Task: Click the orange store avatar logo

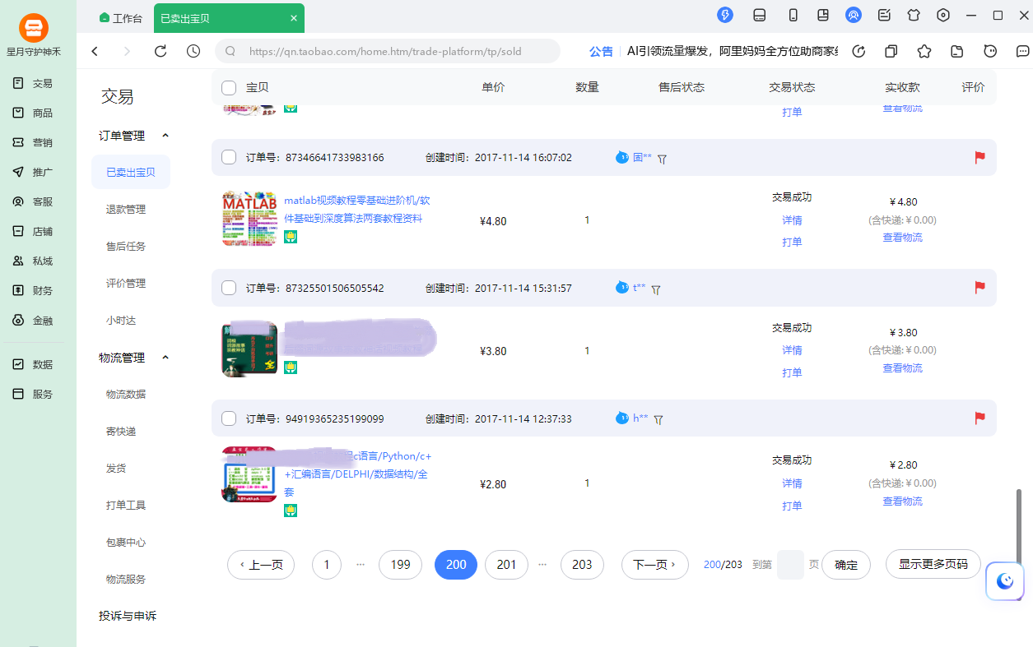Action: pos(34,28)
